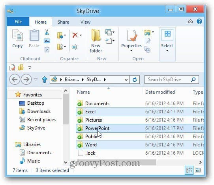Switch to the View ribbon tab
Image resolution: width=214 pixels, height=185 pixels.
(85, 22)
